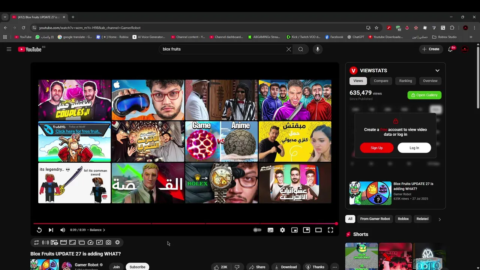Bookmark this page with star icon
This screenshot has width=480, height=270.
click(x=376, y=28)
